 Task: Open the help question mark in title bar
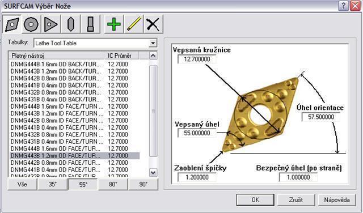[x=343, y=6]
